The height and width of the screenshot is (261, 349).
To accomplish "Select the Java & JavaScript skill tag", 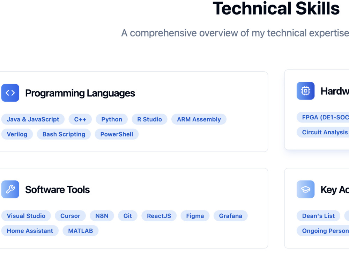I will (x=33, y=119).
